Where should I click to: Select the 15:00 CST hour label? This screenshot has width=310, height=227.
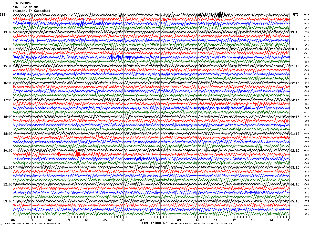[x=8, y=66]
